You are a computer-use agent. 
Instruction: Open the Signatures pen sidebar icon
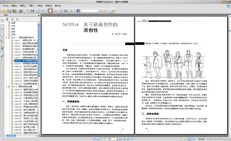2,55
